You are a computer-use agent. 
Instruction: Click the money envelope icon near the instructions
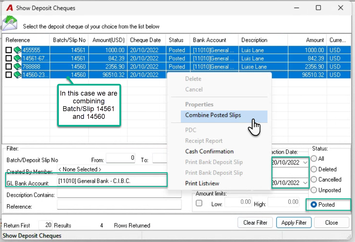coord(9,23)
